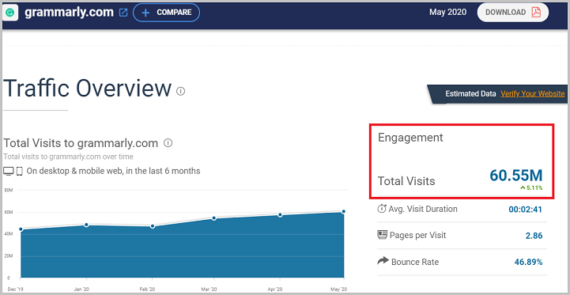
Task: Click the 5.11% growth indicator
Action: click(x=531, y=188)
